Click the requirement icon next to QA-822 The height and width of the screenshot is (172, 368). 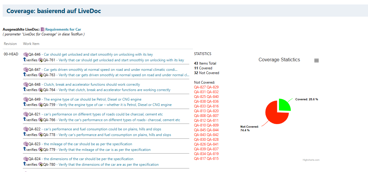(26, 129)
